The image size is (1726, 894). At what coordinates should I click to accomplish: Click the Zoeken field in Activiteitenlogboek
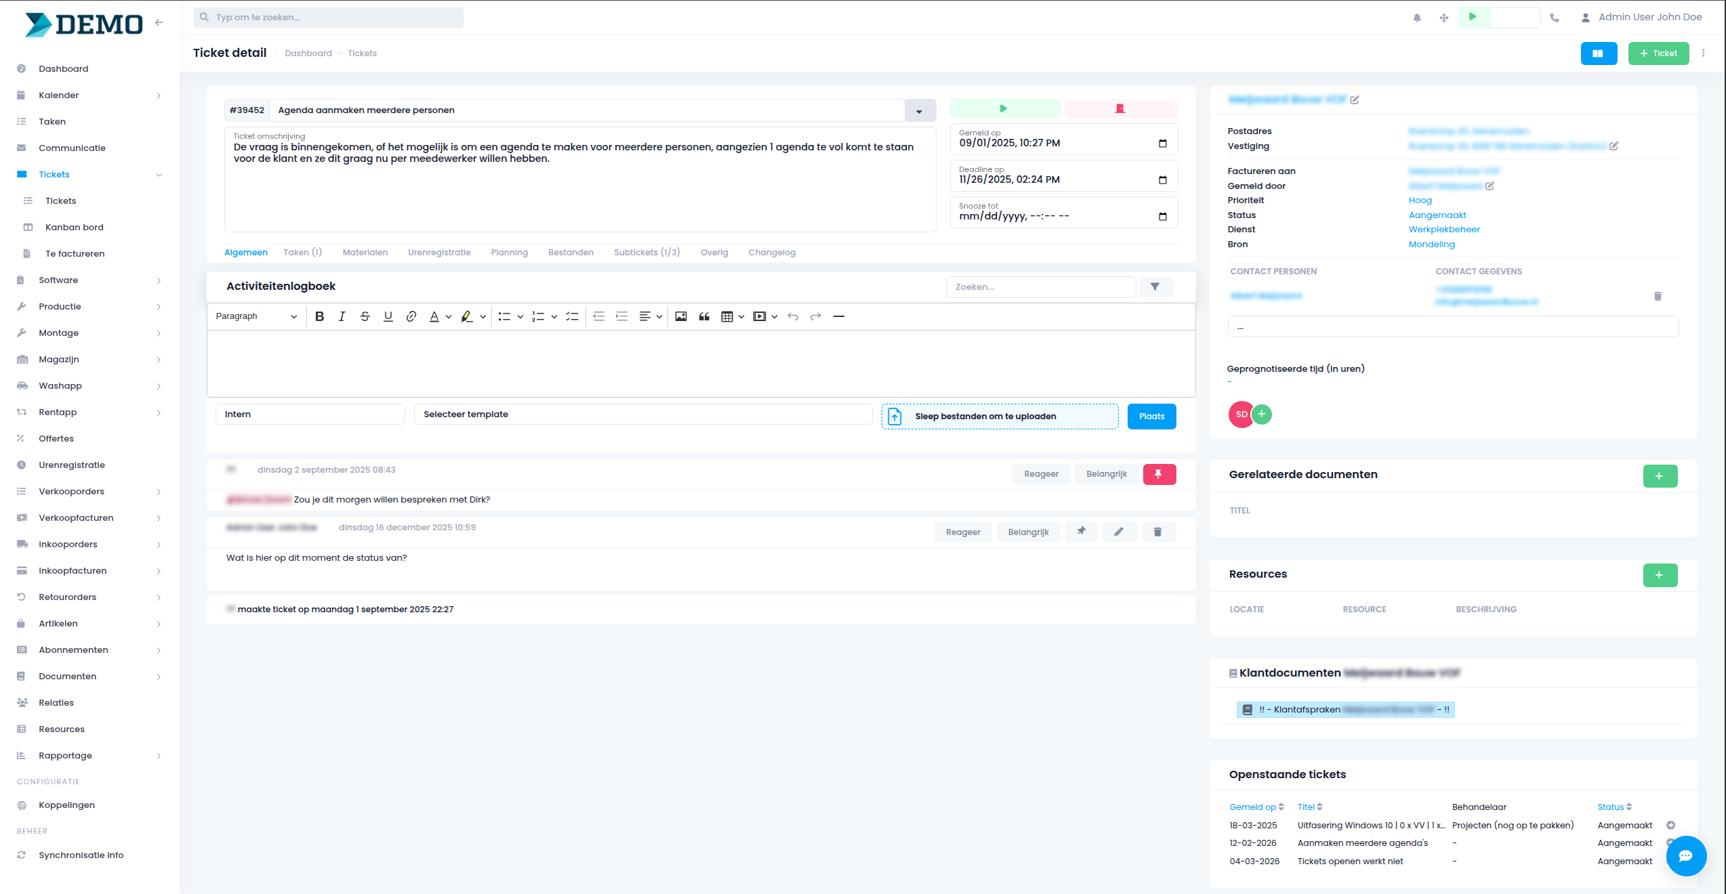coord(1040,287)
